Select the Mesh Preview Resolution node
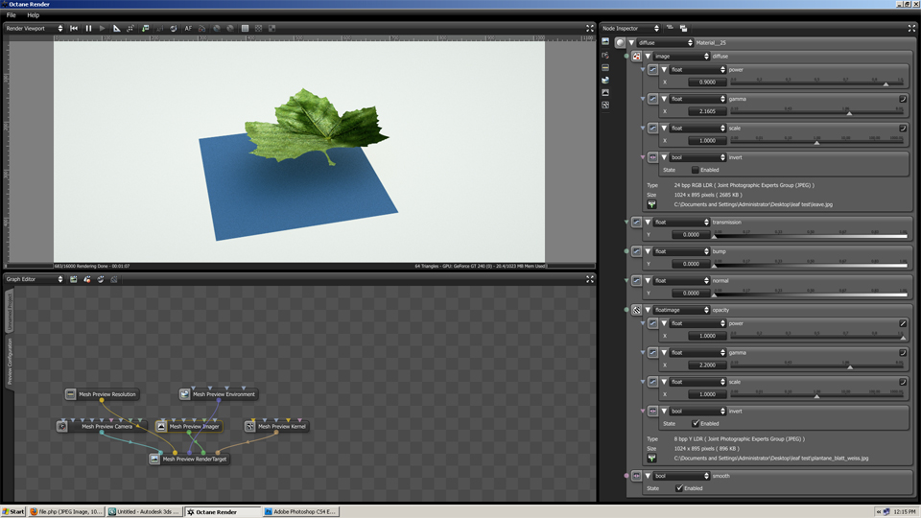This screenshot has height=518, width=921. 102,394
